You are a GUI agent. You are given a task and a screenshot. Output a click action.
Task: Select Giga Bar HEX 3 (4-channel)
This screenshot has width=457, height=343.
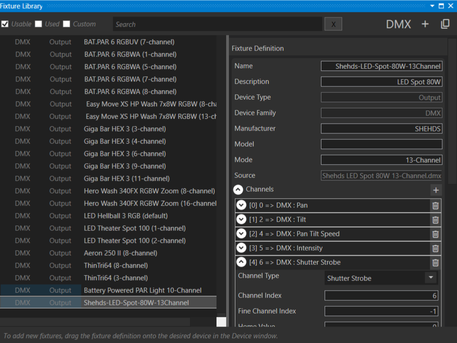108,141
